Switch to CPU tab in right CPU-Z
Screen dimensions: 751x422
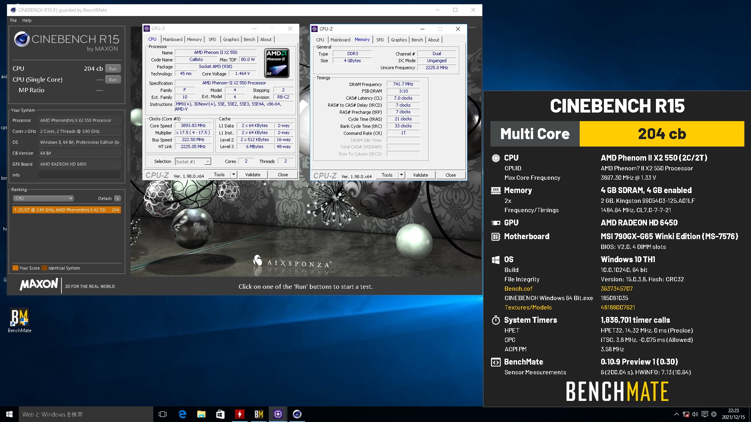coord(320,40)
